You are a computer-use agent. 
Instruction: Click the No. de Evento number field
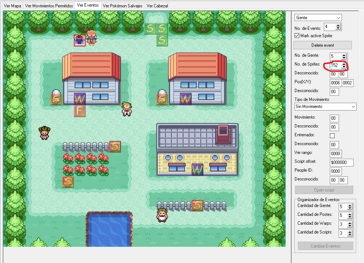(330, 27)
